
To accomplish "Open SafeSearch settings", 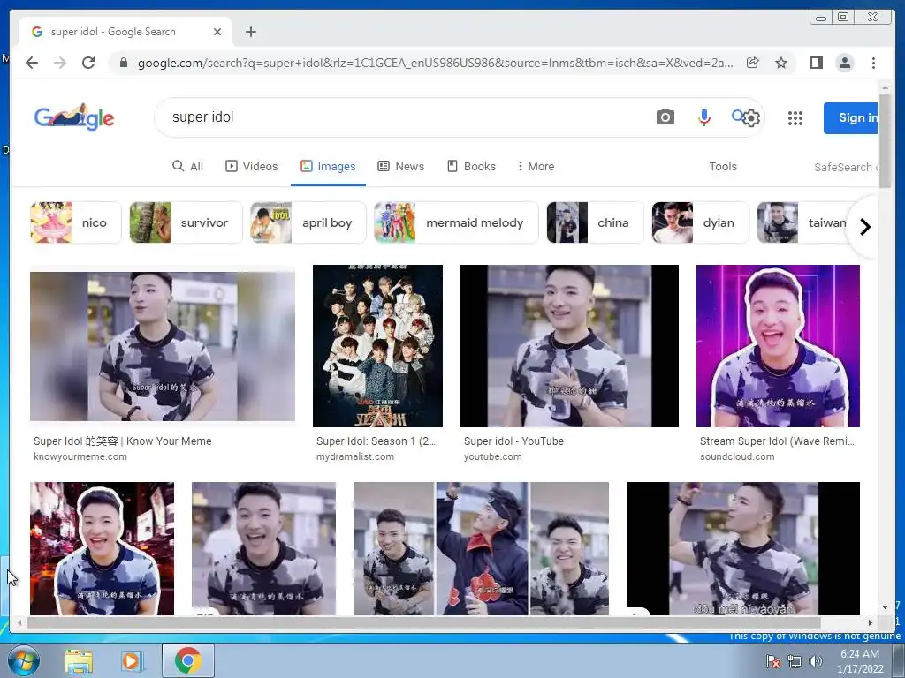I will 846,167.
